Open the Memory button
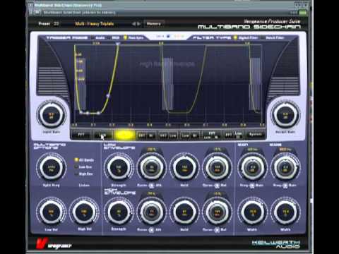Screen dimensions: 339x254 coord(153,24)
